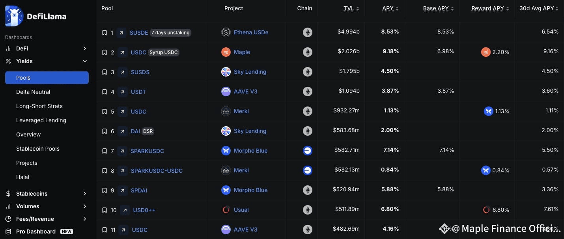This screenshot has height=239, width=564.
Task: Select Leveraged Lending in the sidebar
Action: pyautogui.click(x=41, y=120)
